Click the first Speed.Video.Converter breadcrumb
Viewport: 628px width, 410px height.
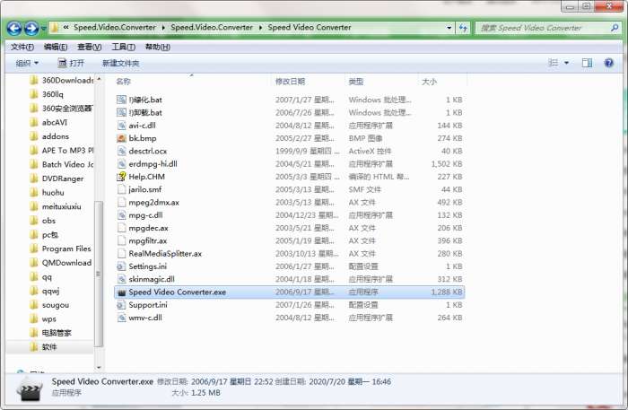pyautogui.click(x=115, y=27)
